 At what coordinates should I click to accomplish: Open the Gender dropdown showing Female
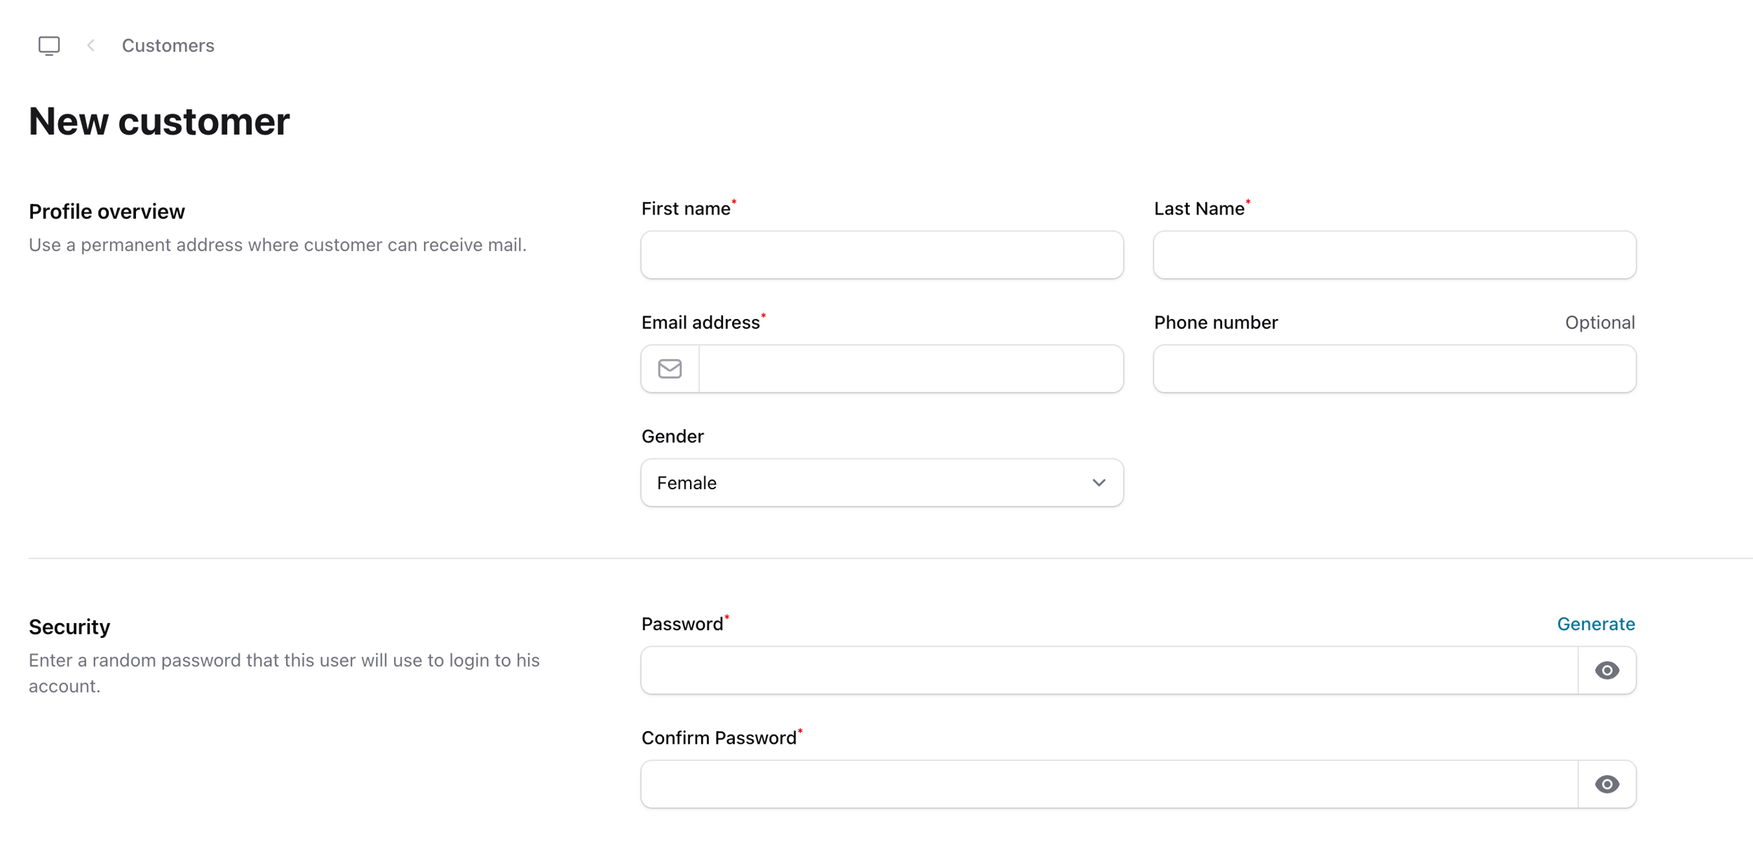coord(882,483)
